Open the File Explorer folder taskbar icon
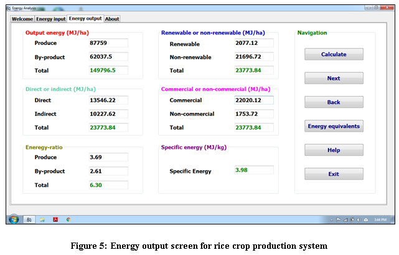The height and width of the screenshot is (255, 399). 42,219
